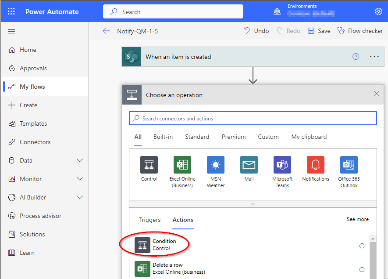Expand the Data menu chevron
388x279 pixels.
(x=80, y=160)
